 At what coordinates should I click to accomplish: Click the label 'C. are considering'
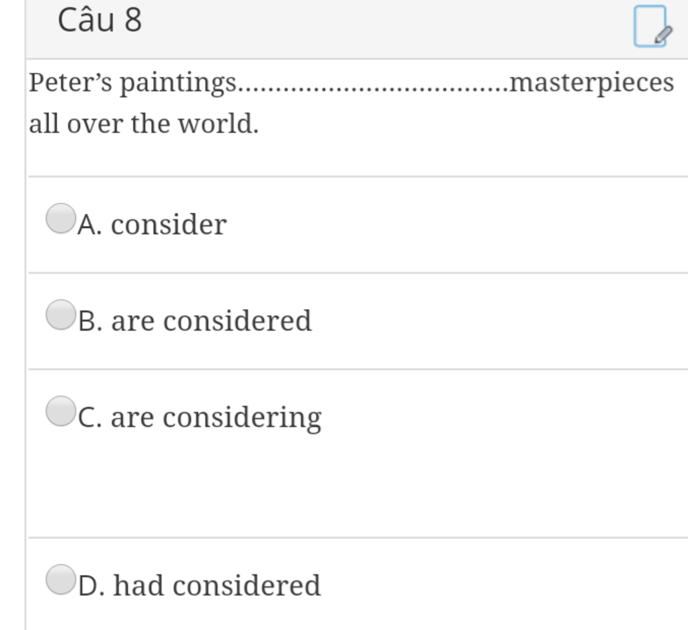tap(200, 419)
